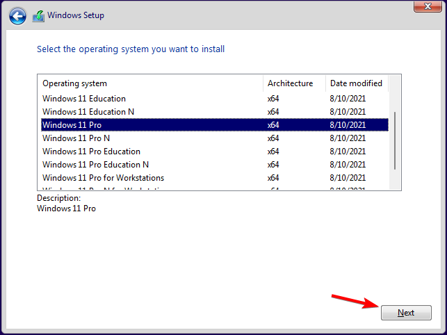Viewport: 447px width, 335px height.
Task: Click x64 in the Windows 11 Education row
Action: pos(273,99)
